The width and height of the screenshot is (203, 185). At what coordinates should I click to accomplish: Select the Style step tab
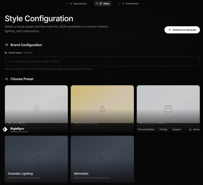(x=103, y=4)
